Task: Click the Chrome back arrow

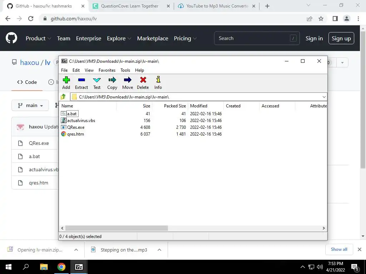Action: tap(8, 19)
